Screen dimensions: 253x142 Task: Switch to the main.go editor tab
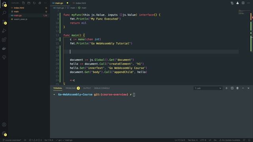click(x=59, y=3)
